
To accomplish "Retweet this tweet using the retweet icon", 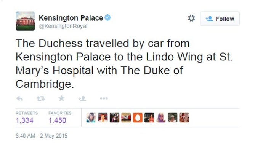I will (x=40, y=98).
